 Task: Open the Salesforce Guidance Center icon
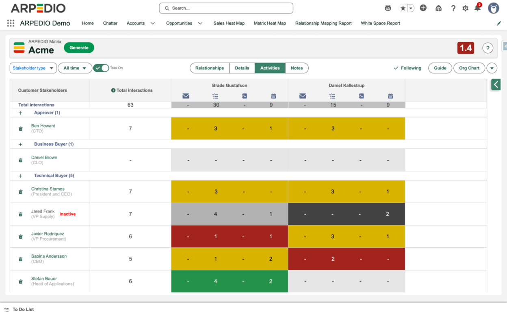click(x=438, y=8)
